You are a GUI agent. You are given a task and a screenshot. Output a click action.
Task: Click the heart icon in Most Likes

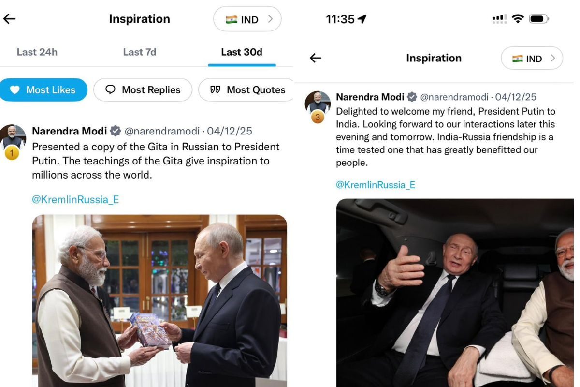point(15,90)
